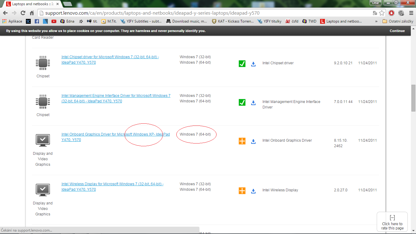Open the TWD bookmark
The image size is (416, 234).
pos(309,21)
